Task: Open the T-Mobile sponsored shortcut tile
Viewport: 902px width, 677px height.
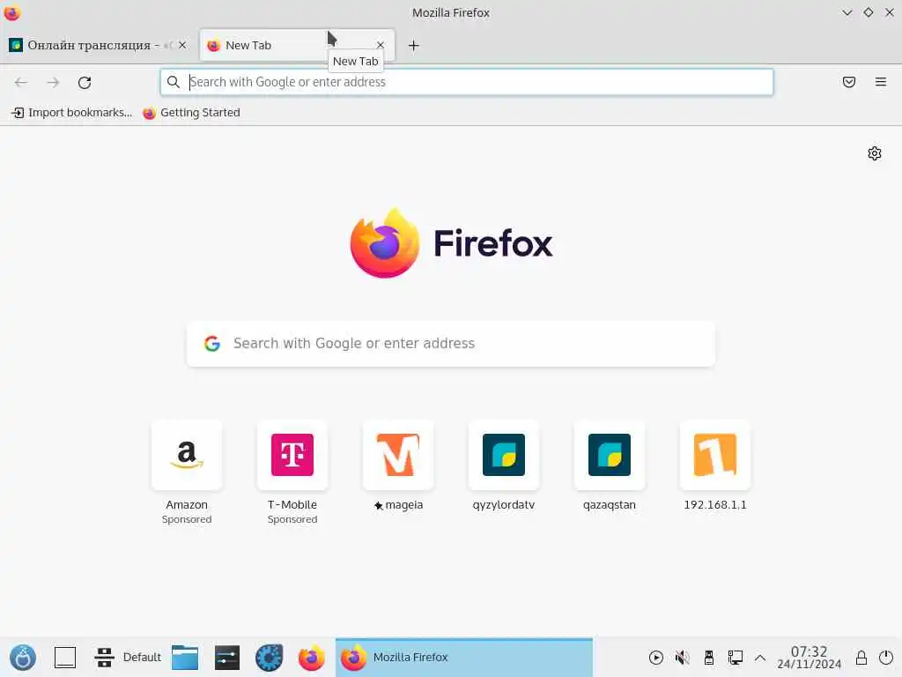Action: click(292, 456)
